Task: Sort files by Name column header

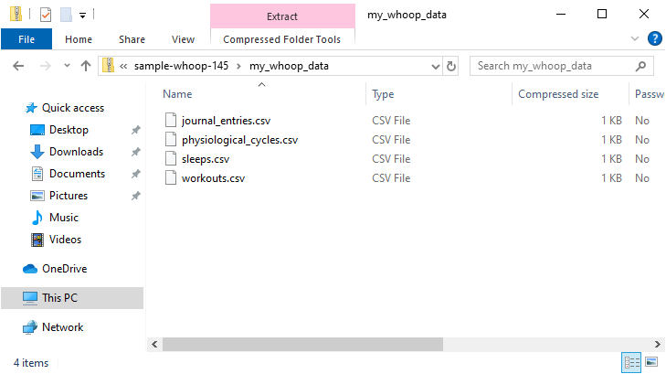Action: (x=177, y=94)
